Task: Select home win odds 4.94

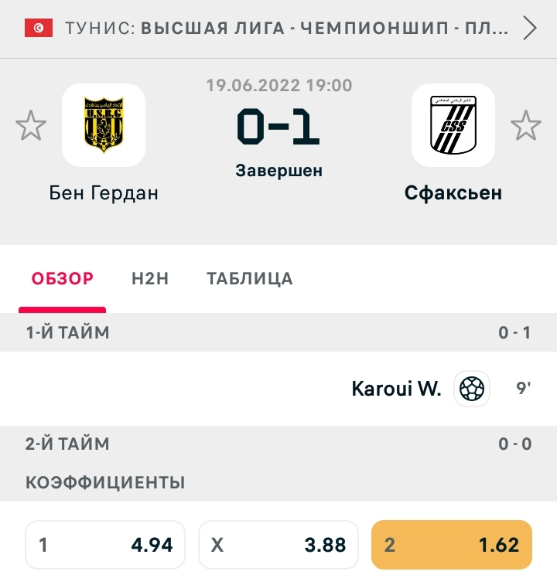Action: point(105,545)
